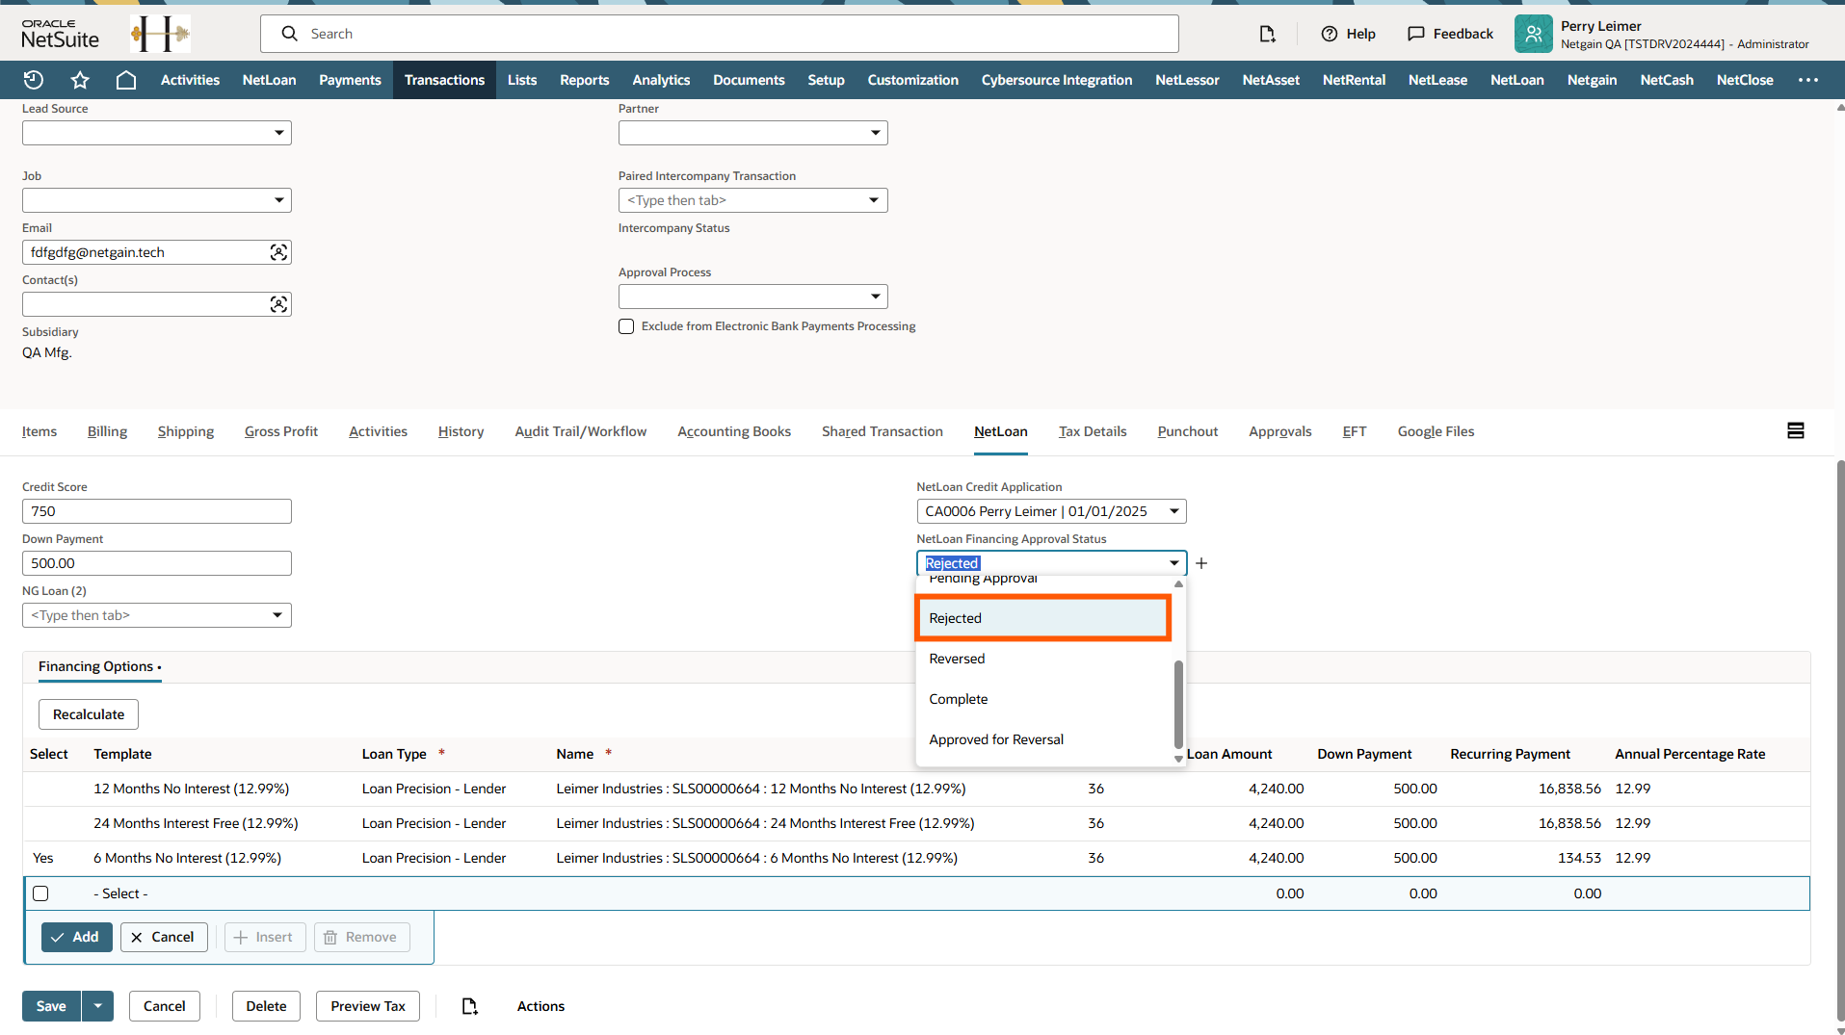Click the Create New document icon in header
This screenshot has width=1845, height=1035.
click(x=1267, y=34)
